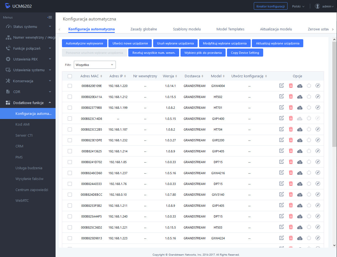The height and width of the screenshot is (257, 337).
Task: Open the Filtr dropdown showing Wszystko
Action: pyautogui.click(x=95, y=65)
